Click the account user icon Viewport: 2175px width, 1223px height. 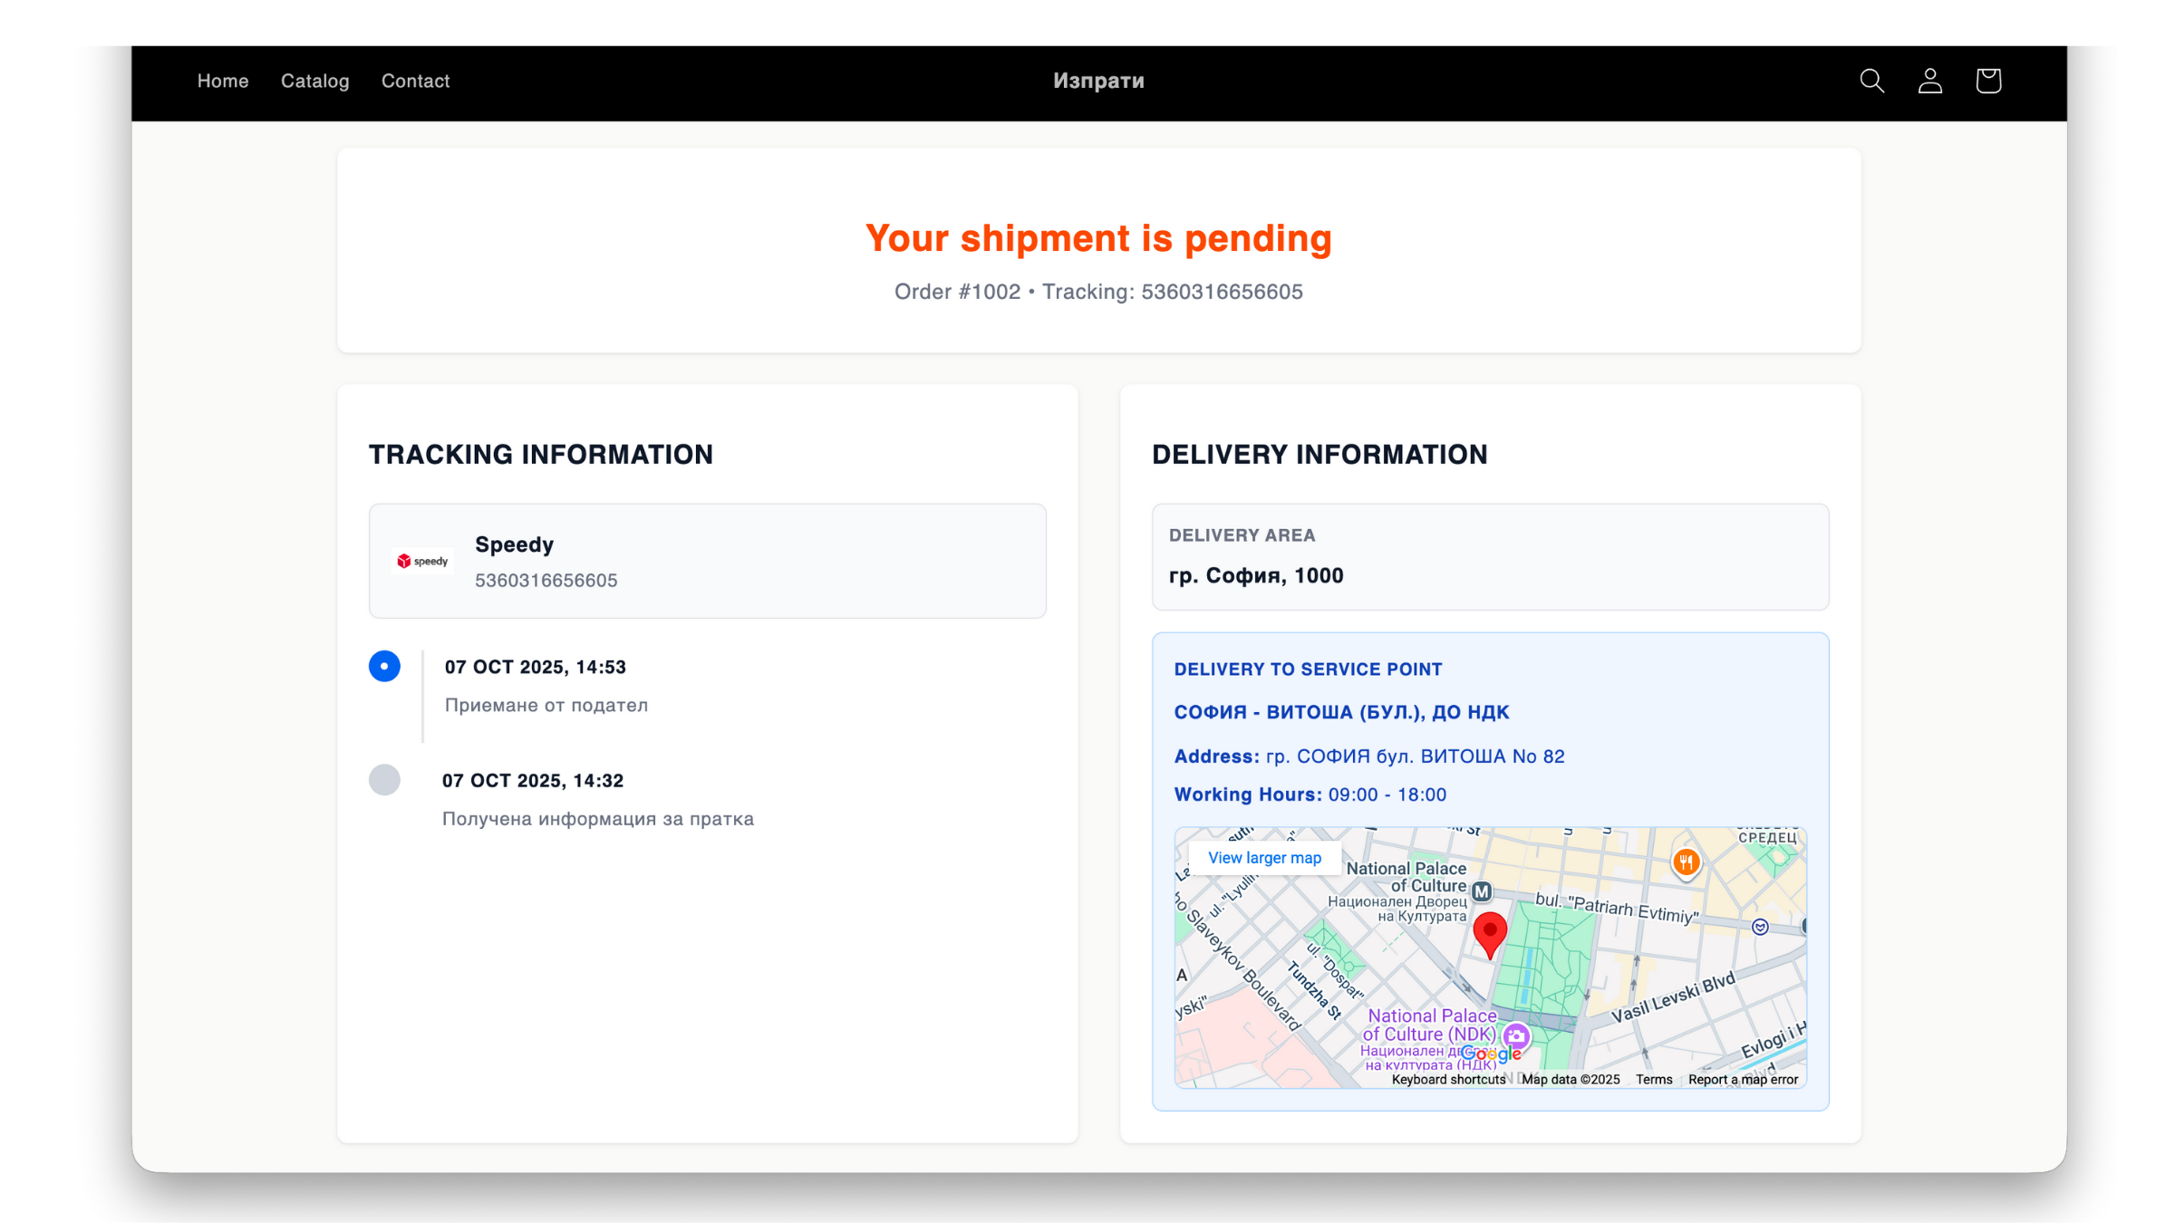[1929, 81]
